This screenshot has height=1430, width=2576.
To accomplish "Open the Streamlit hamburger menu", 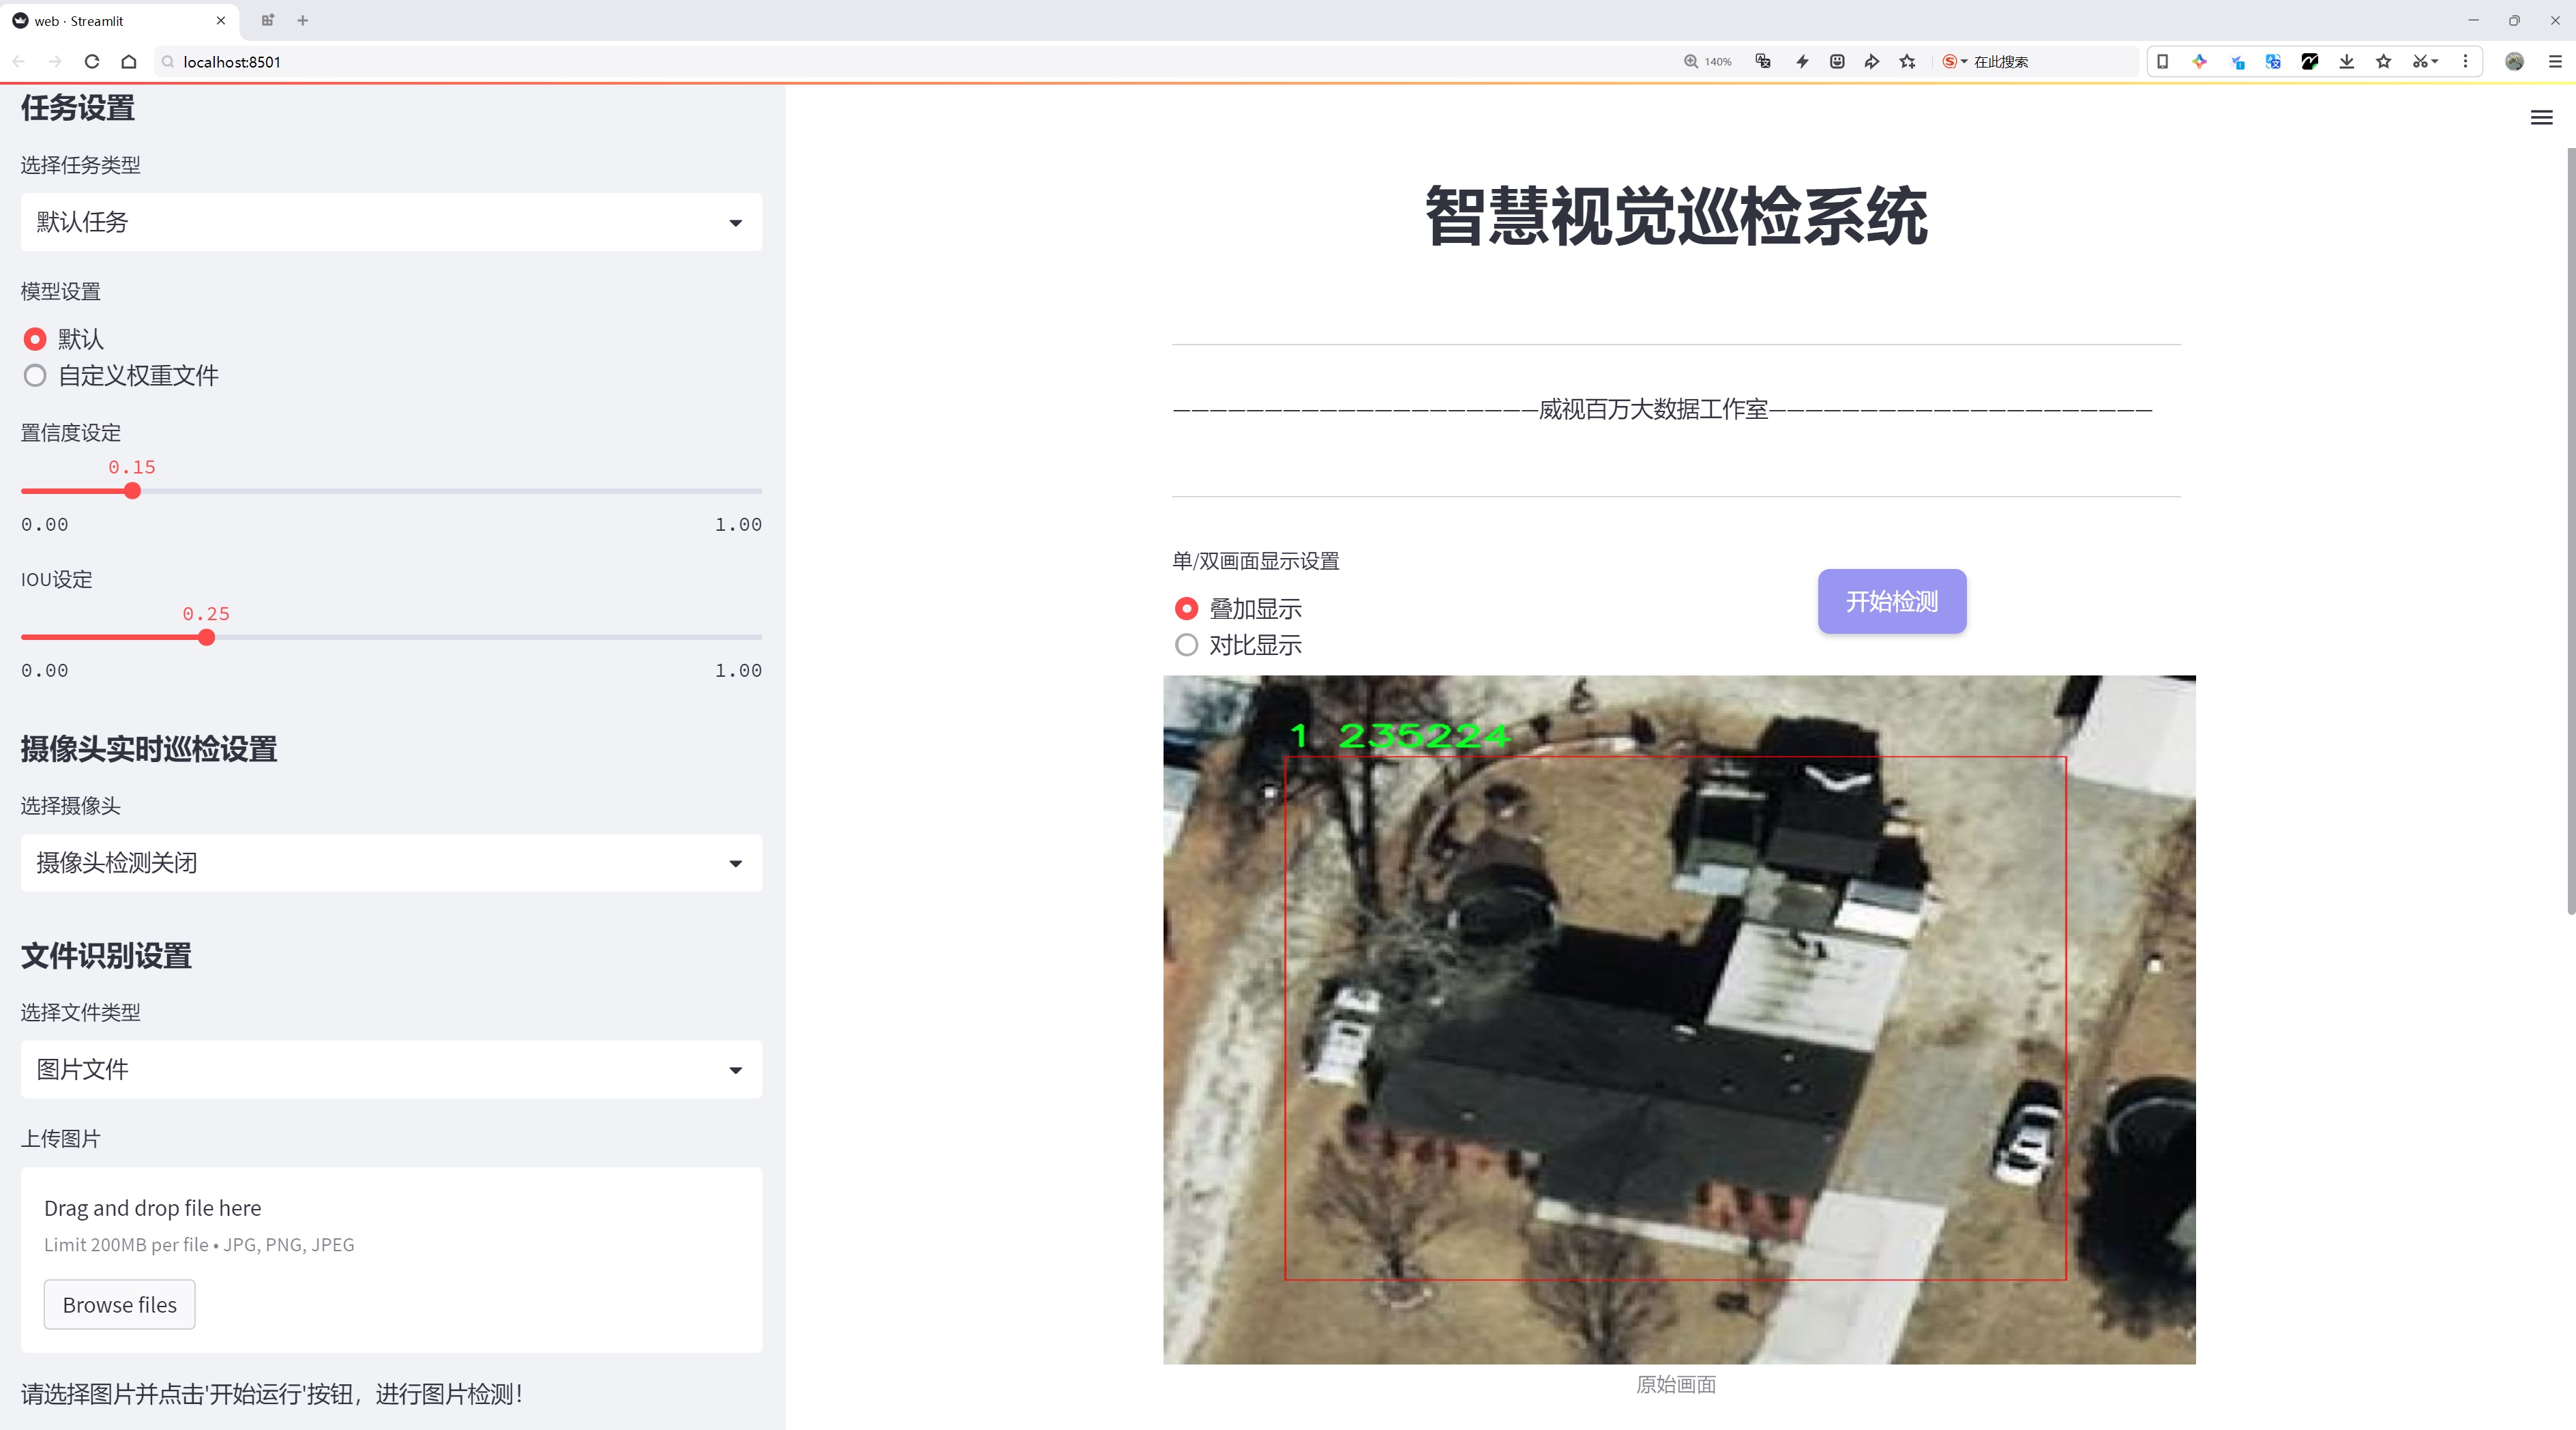I will point(2541,118).
